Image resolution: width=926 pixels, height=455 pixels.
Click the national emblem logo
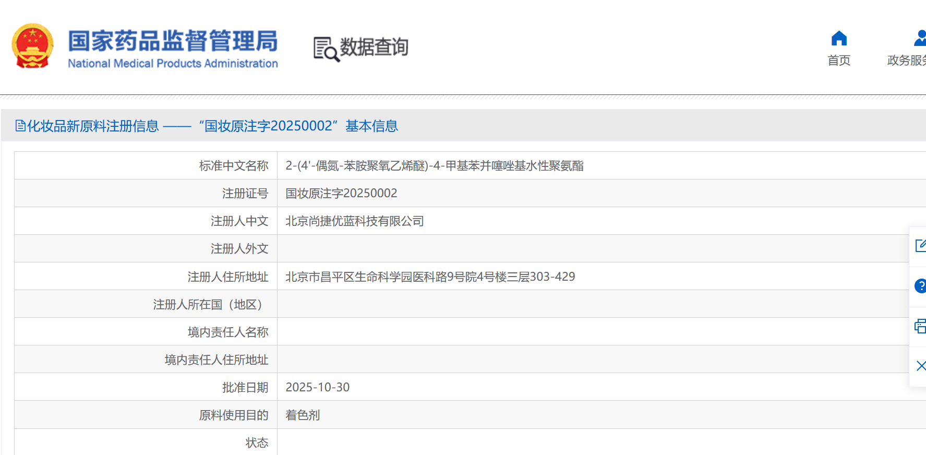coord(32,46)
